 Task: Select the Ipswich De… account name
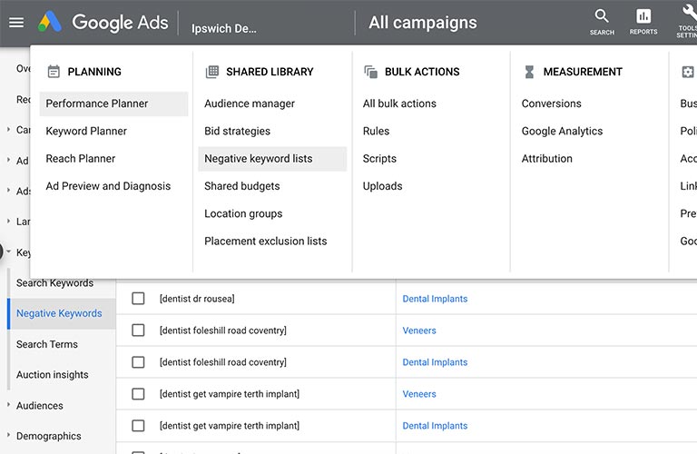click(224, 28)
